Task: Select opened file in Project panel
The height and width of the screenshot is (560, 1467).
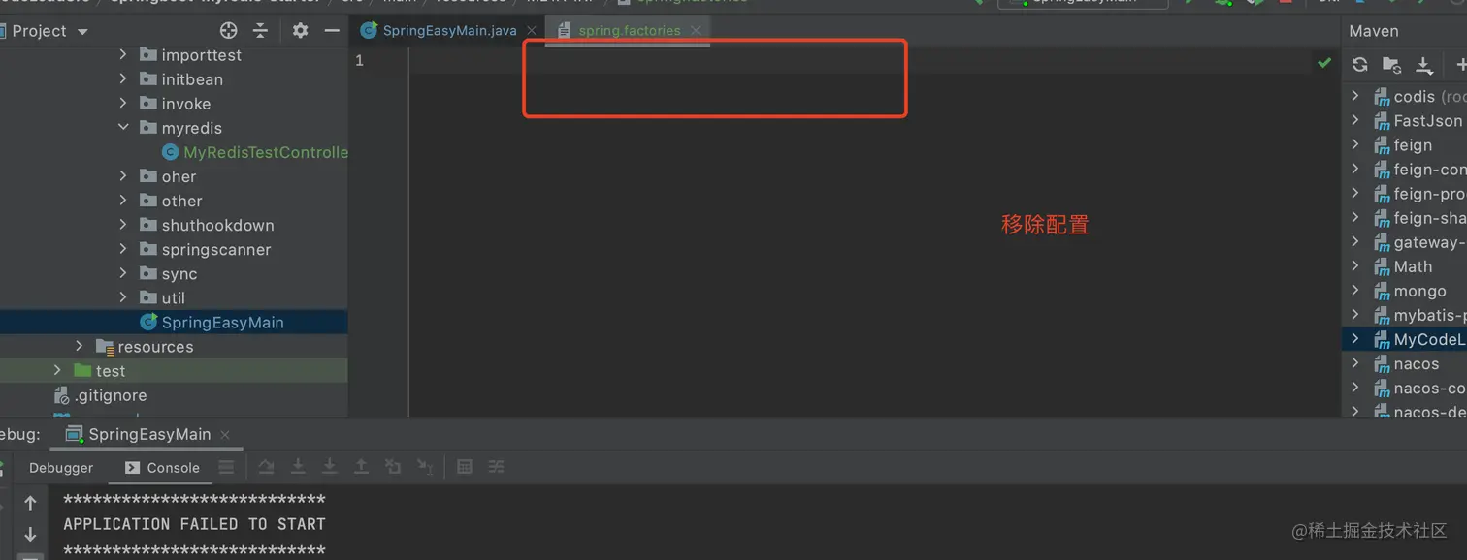Action: pos(228,31)
